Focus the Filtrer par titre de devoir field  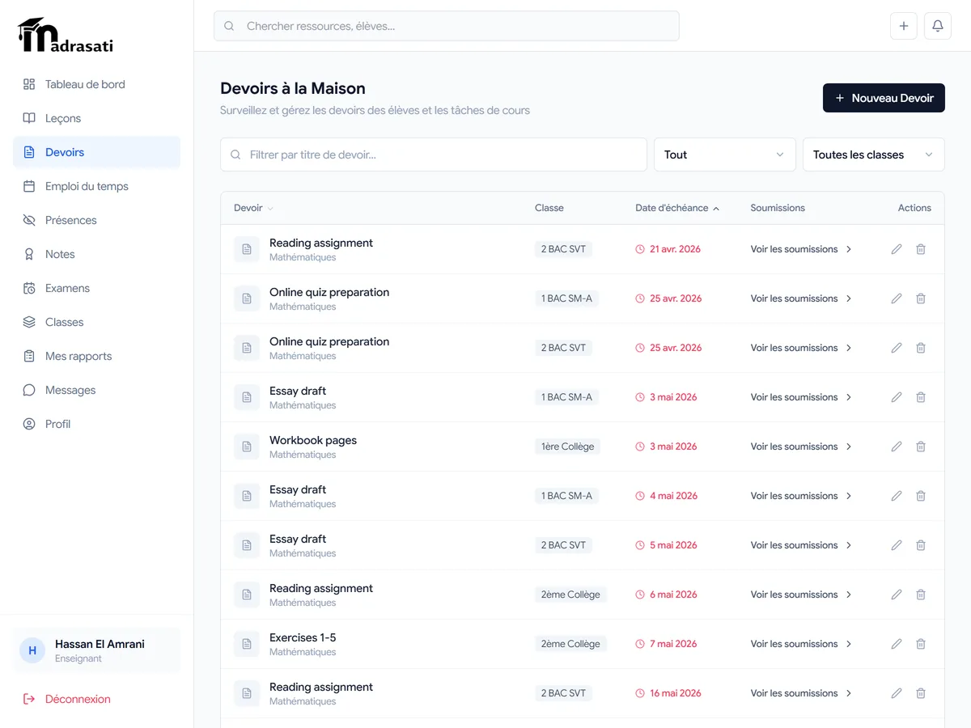[434, 154]
